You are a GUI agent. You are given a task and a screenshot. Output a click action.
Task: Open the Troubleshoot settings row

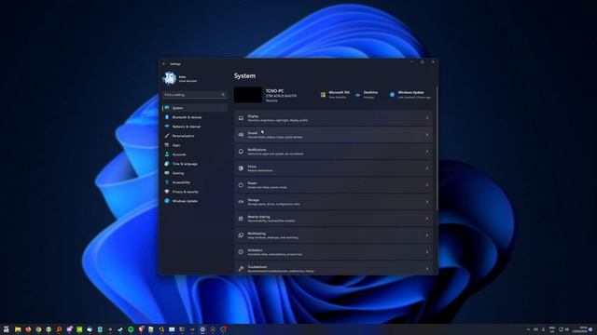tap(334, 268)
